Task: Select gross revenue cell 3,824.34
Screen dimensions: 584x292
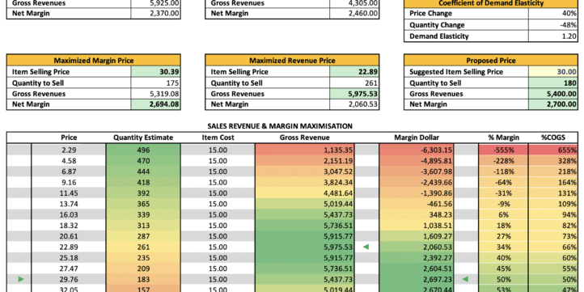Action: [x=305, y=183]
